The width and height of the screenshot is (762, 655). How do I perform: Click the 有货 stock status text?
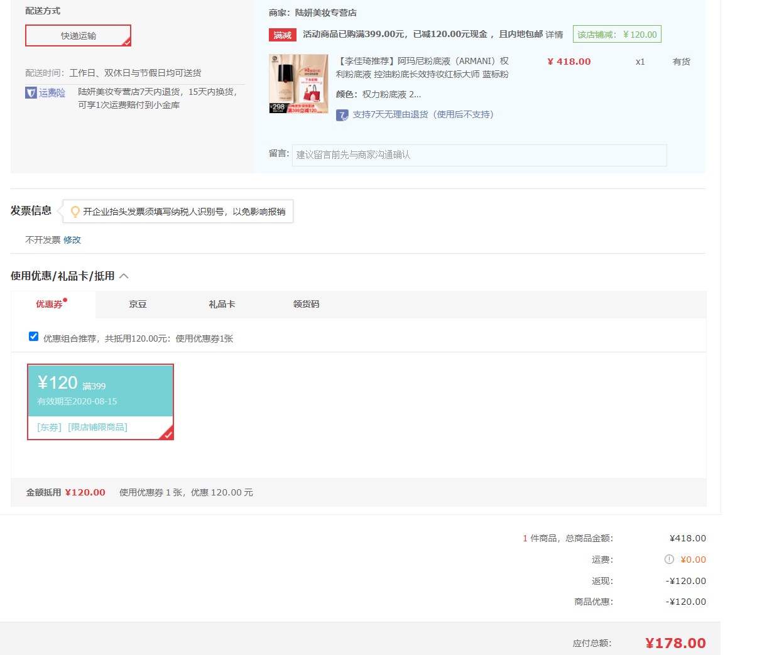[x=682, y=62]
